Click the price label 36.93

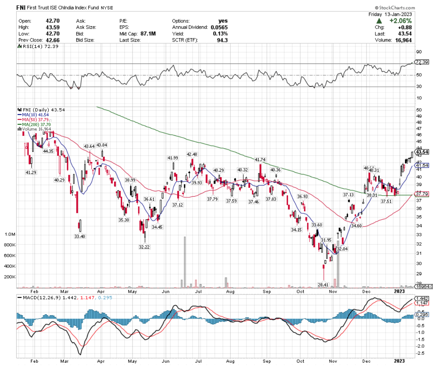303,197
